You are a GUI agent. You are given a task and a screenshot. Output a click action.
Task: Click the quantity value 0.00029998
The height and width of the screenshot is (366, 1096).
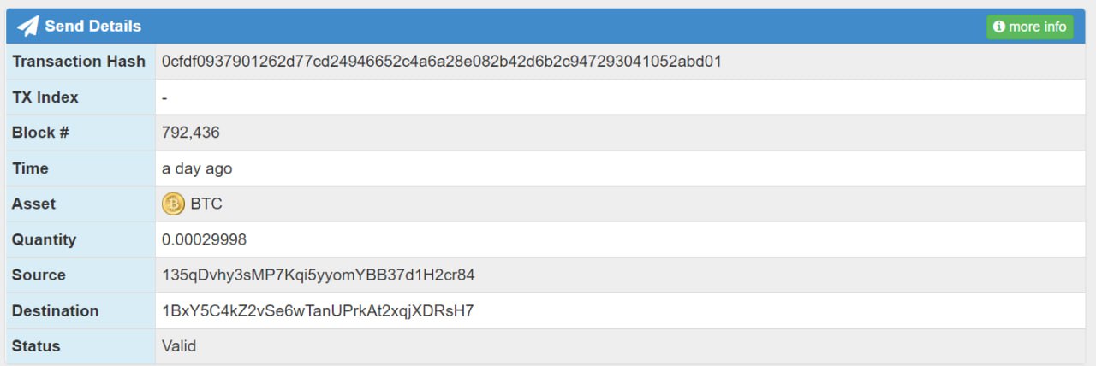click(204, 239)
